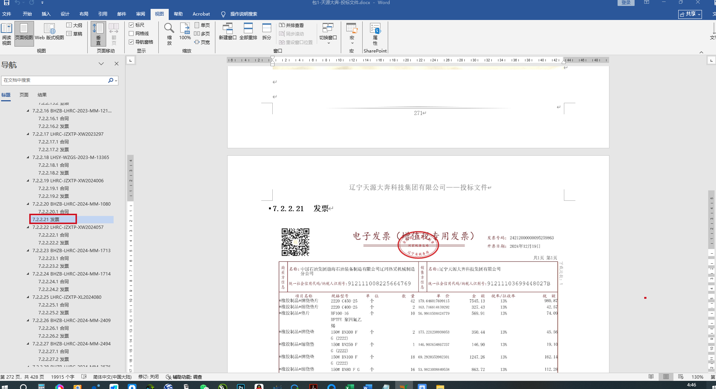Split the document window (拆分)
Viewport: 716px width, 389px height.
coord(267,32)
